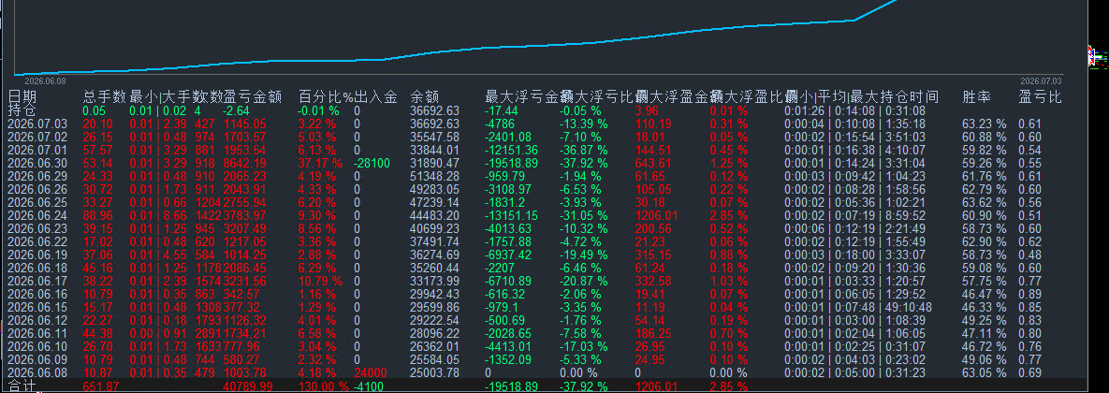Click total profit 40789.99

pyautogui.click(x=248, y=386)
